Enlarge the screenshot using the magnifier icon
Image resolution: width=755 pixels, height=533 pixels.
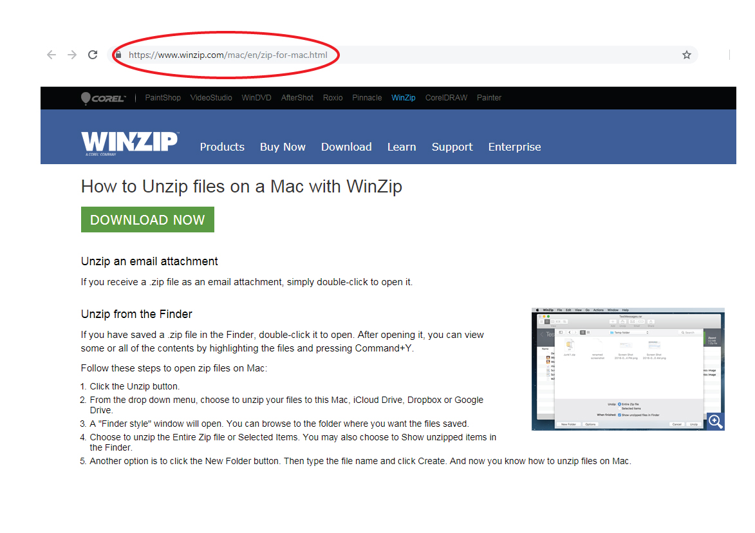coord(716,421)
